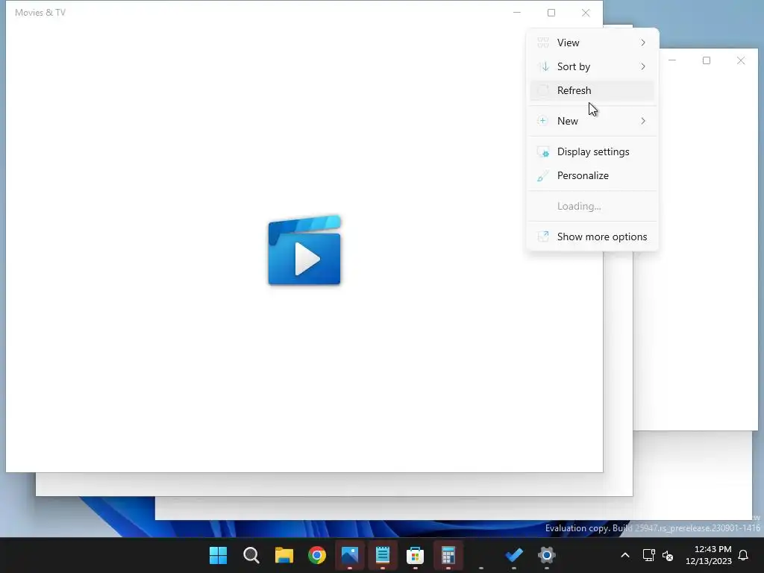Click the Personalize paintbrush icon
Image resolution: width=764 pixels, height=573 pixels.
(543, 176)
